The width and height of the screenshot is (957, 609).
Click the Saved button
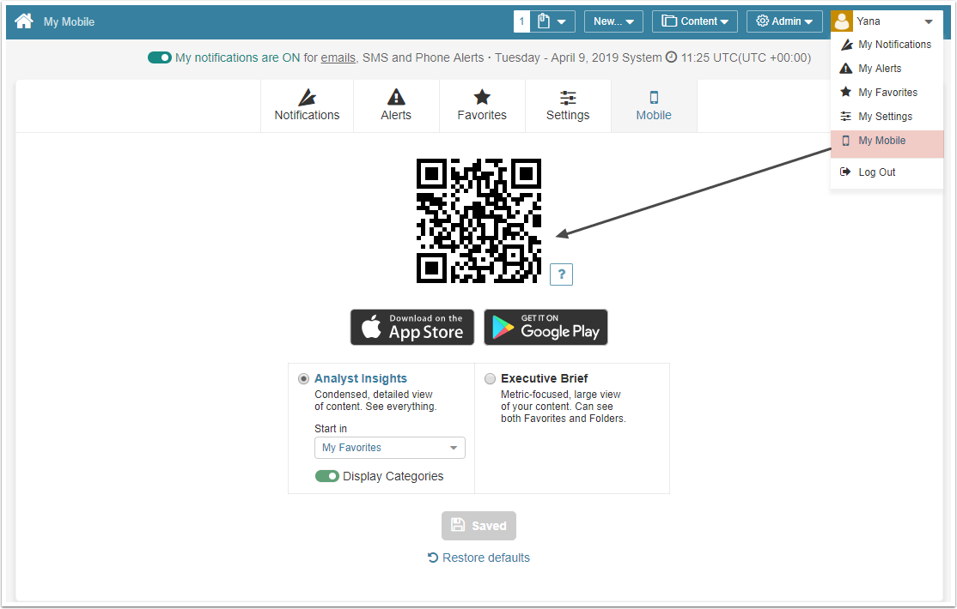click(x=479, y=526)
